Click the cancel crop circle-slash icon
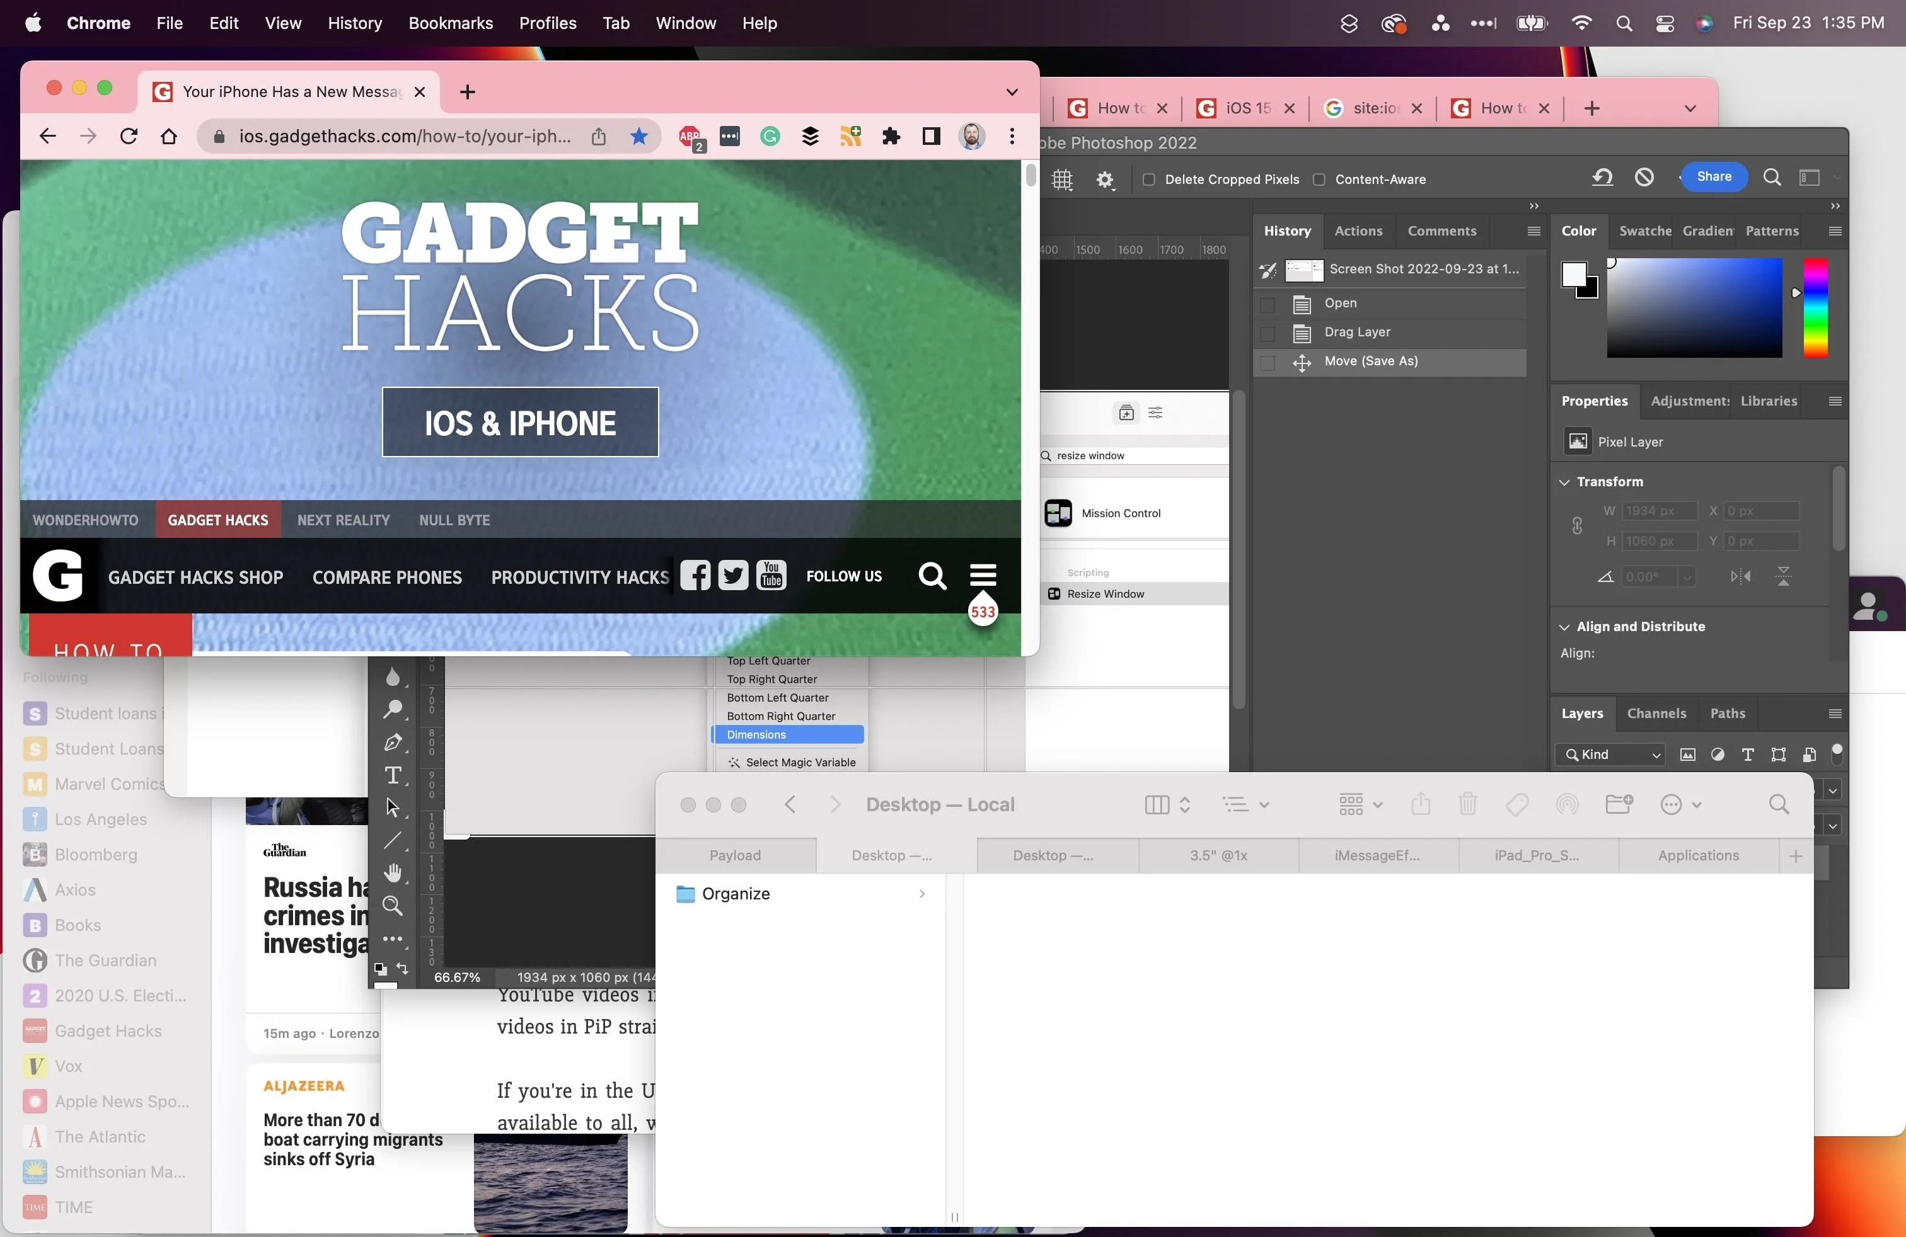The width and height of the screenshot is (1906, 1237). pyautogui.click(x=1644, y=177)
